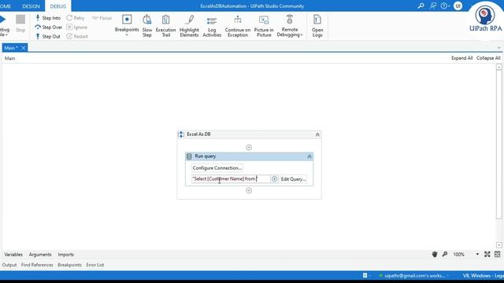The height and width of the screenshot is (283, 504).
Task: Switch to the Design ribbon tab
Action: click(31, 6)
